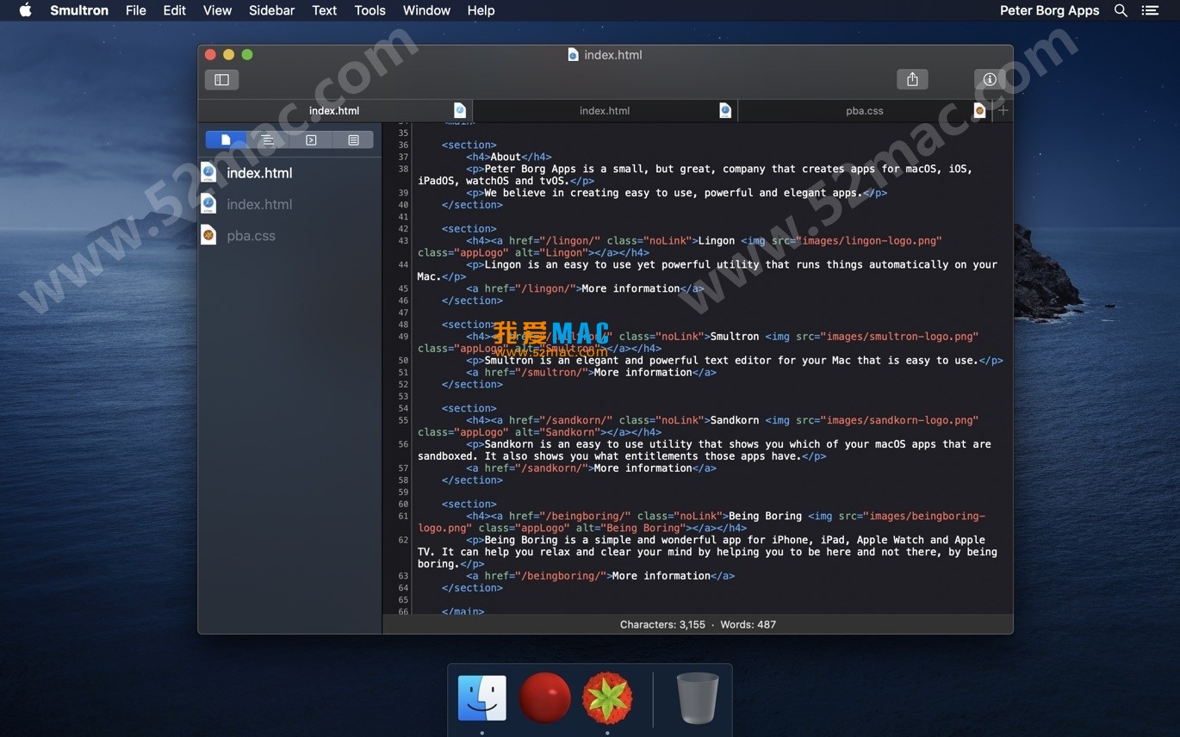This screenshot has height=737, width=1180.
Task: Switch to the first index.html tab
Action: click(x=334, y=110)
